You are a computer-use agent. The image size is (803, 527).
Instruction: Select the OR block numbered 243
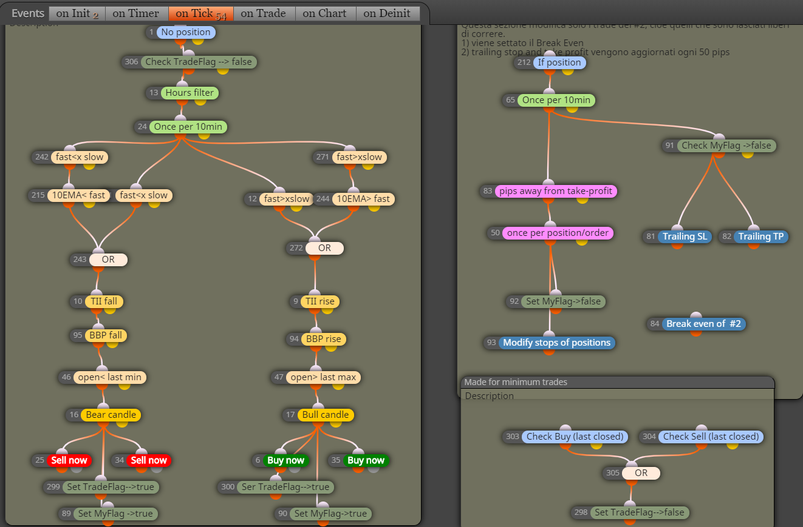point(108,260)
